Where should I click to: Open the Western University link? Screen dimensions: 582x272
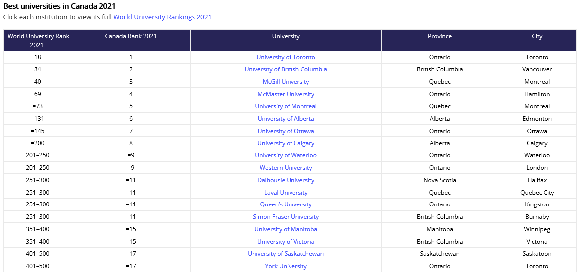click(x=286, y=167)
